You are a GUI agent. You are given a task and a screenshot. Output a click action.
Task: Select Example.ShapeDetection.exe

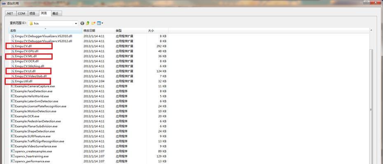point(35,131)
